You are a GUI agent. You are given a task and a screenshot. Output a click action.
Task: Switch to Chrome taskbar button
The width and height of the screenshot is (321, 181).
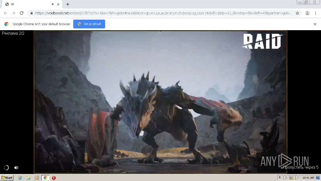click(x=45, y=178)
